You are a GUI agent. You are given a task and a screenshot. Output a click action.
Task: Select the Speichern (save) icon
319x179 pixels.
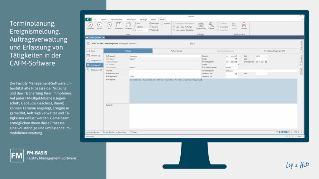point(119,24)
